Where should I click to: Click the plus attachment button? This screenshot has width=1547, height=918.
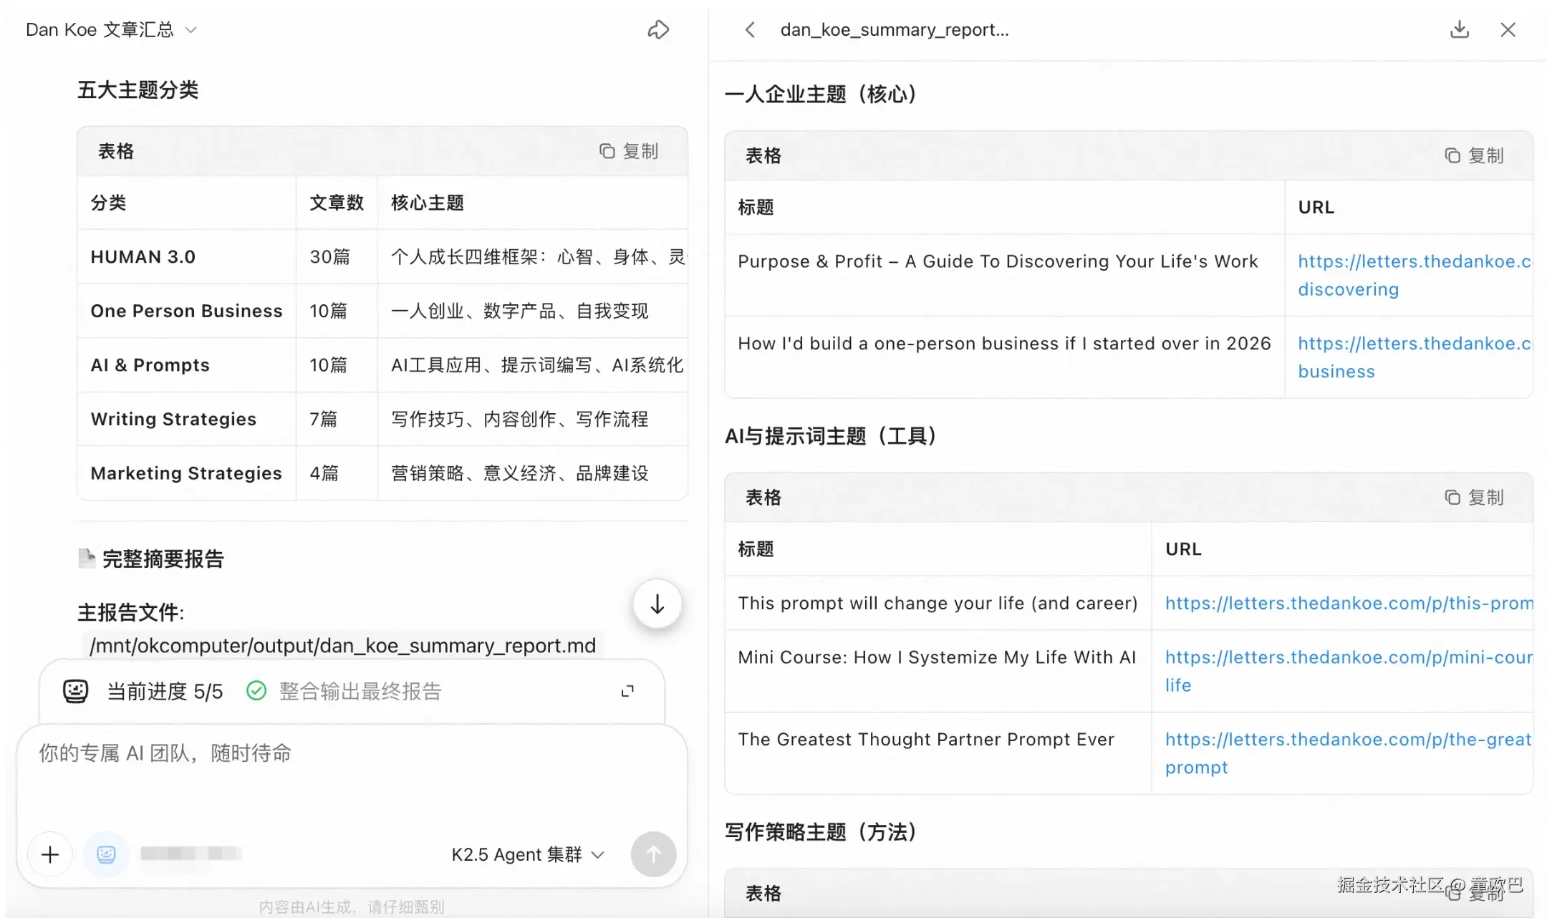pos(50,854)
